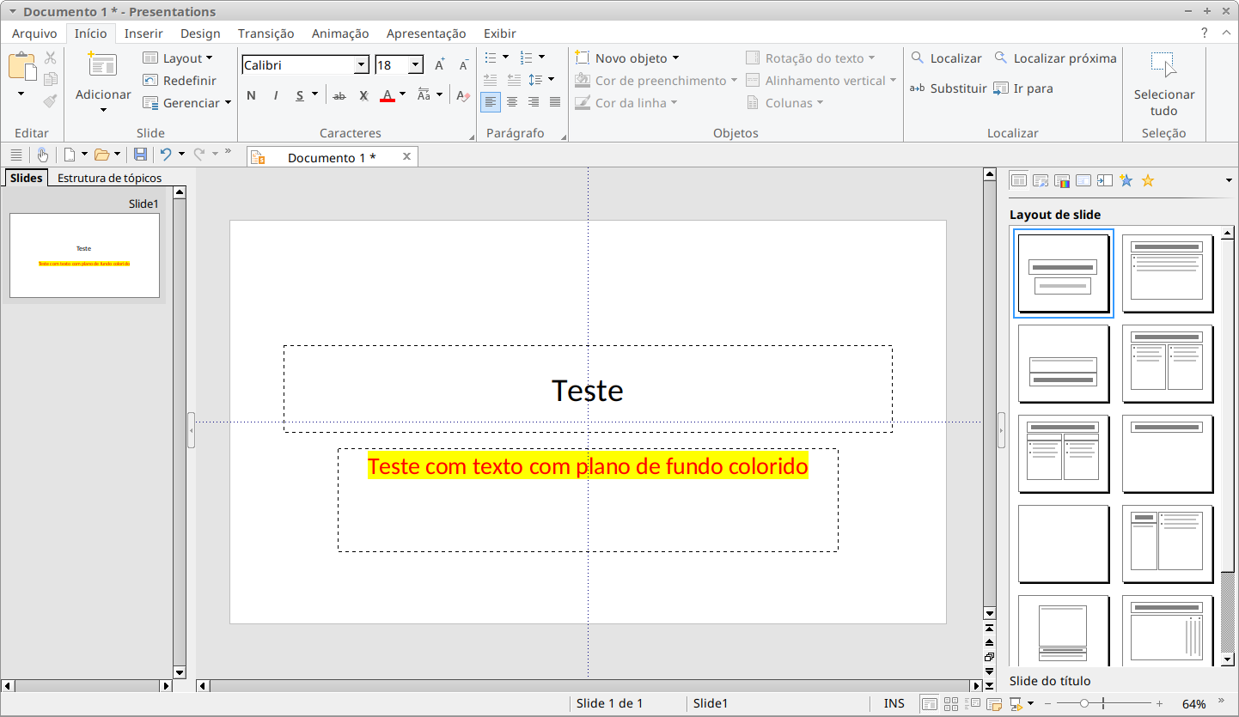Click the color scheme icon in sidebar
1239x717 pixels.
1062,181
